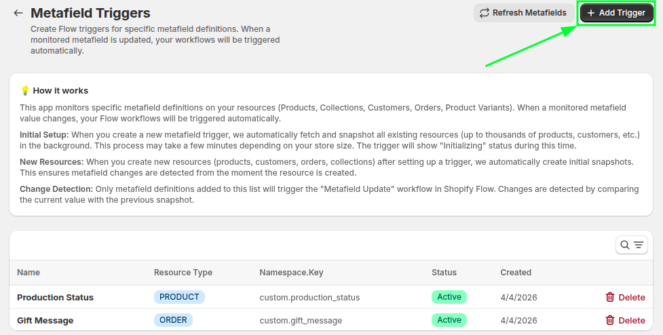The height and width of the screenshot is (335, 663).
Task: Click trash icon for Gift Message trigger
Action: (x=610, y=320)
